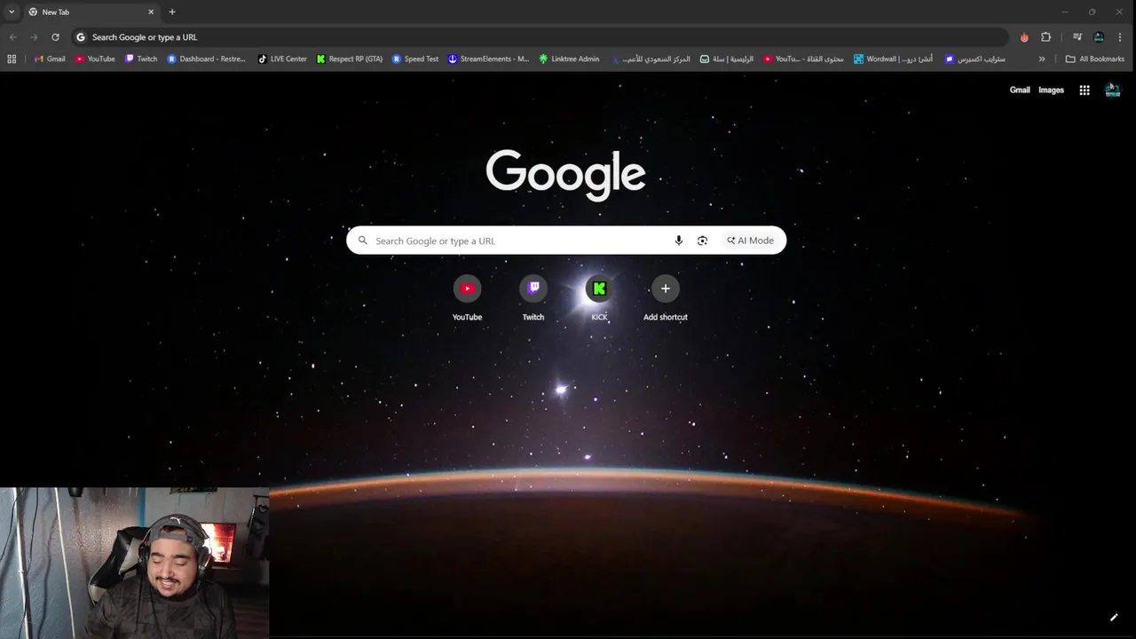Viewport: 1136px width, 639px height.
Task: Open the Google apps grid launcher
Action: [x=1085, y=90]
